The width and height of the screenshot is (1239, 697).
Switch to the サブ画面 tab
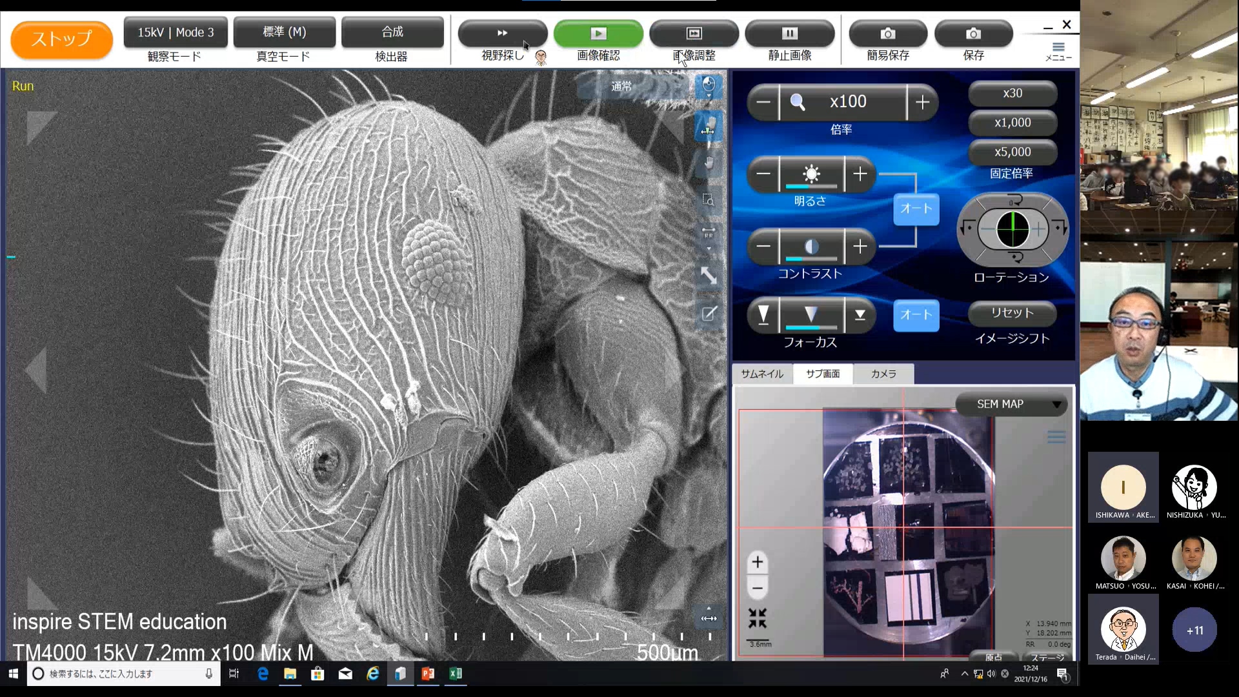tap(823, 374)
